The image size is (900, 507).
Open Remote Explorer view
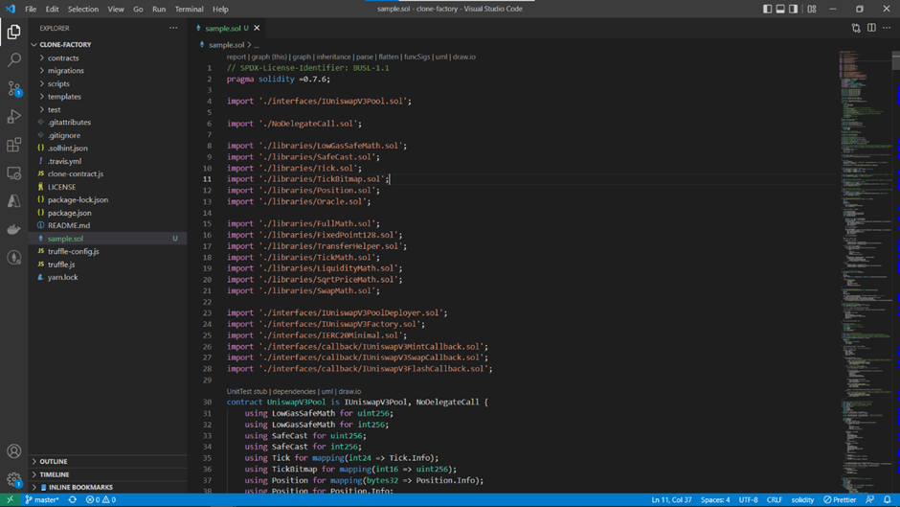13,173
